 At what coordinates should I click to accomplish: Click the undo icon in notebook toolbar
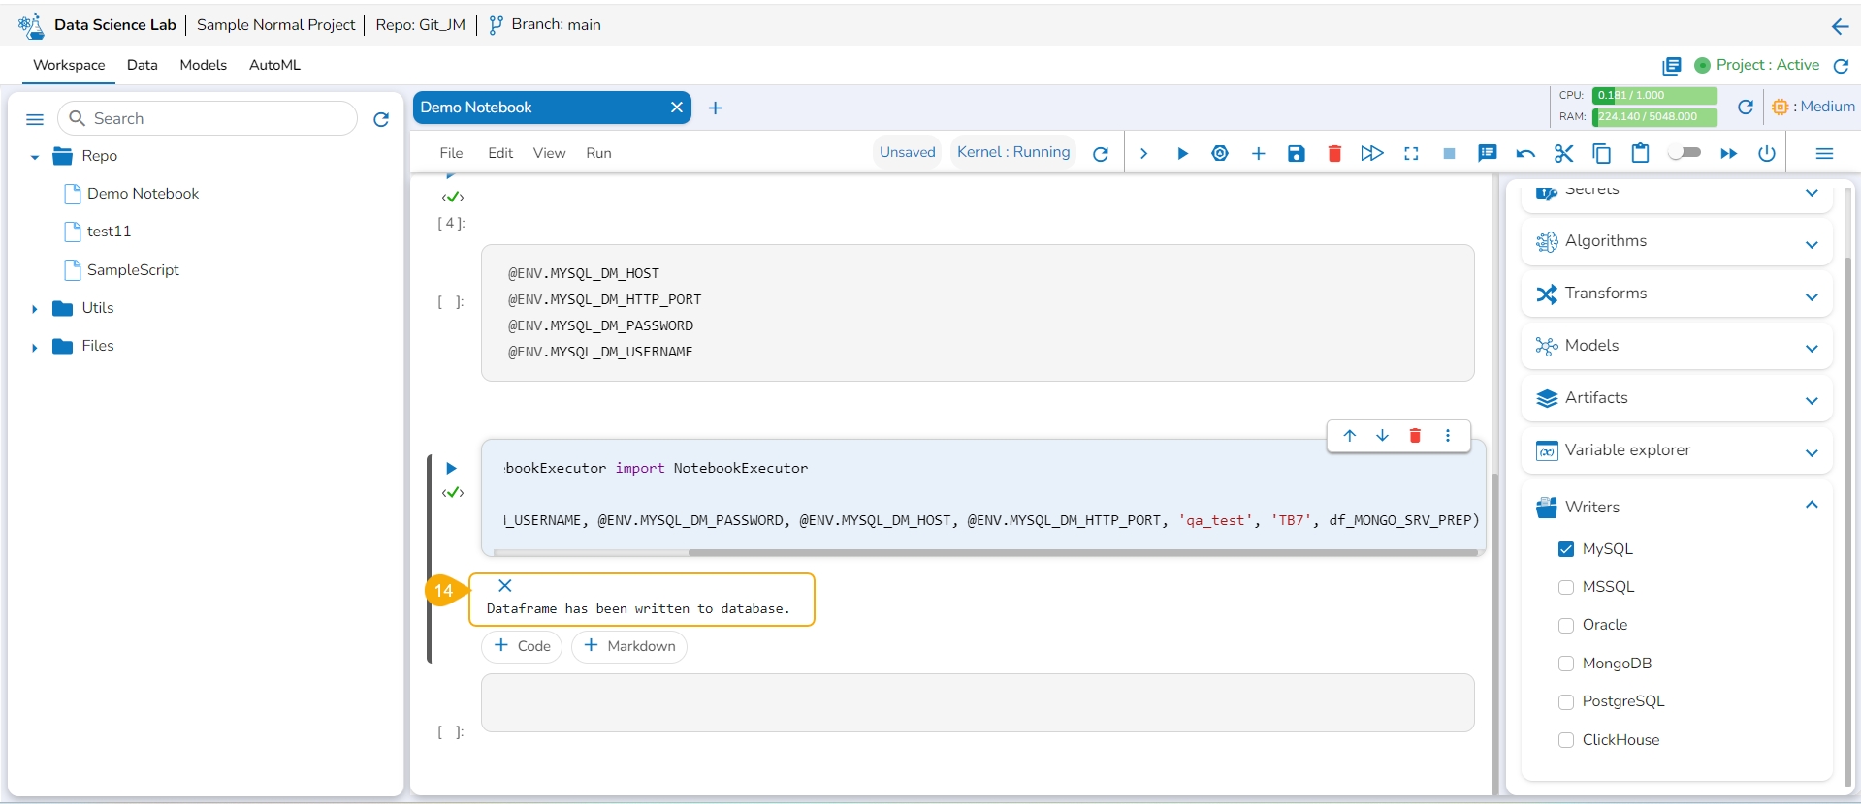[x=1525, y=154]
